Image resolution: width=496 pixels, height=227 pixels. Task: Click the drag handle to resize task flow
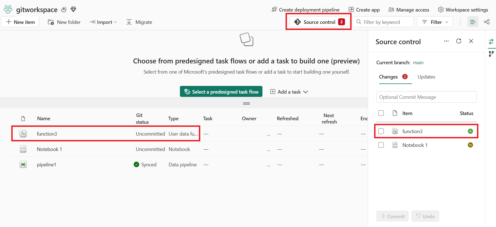coord(246,103)
